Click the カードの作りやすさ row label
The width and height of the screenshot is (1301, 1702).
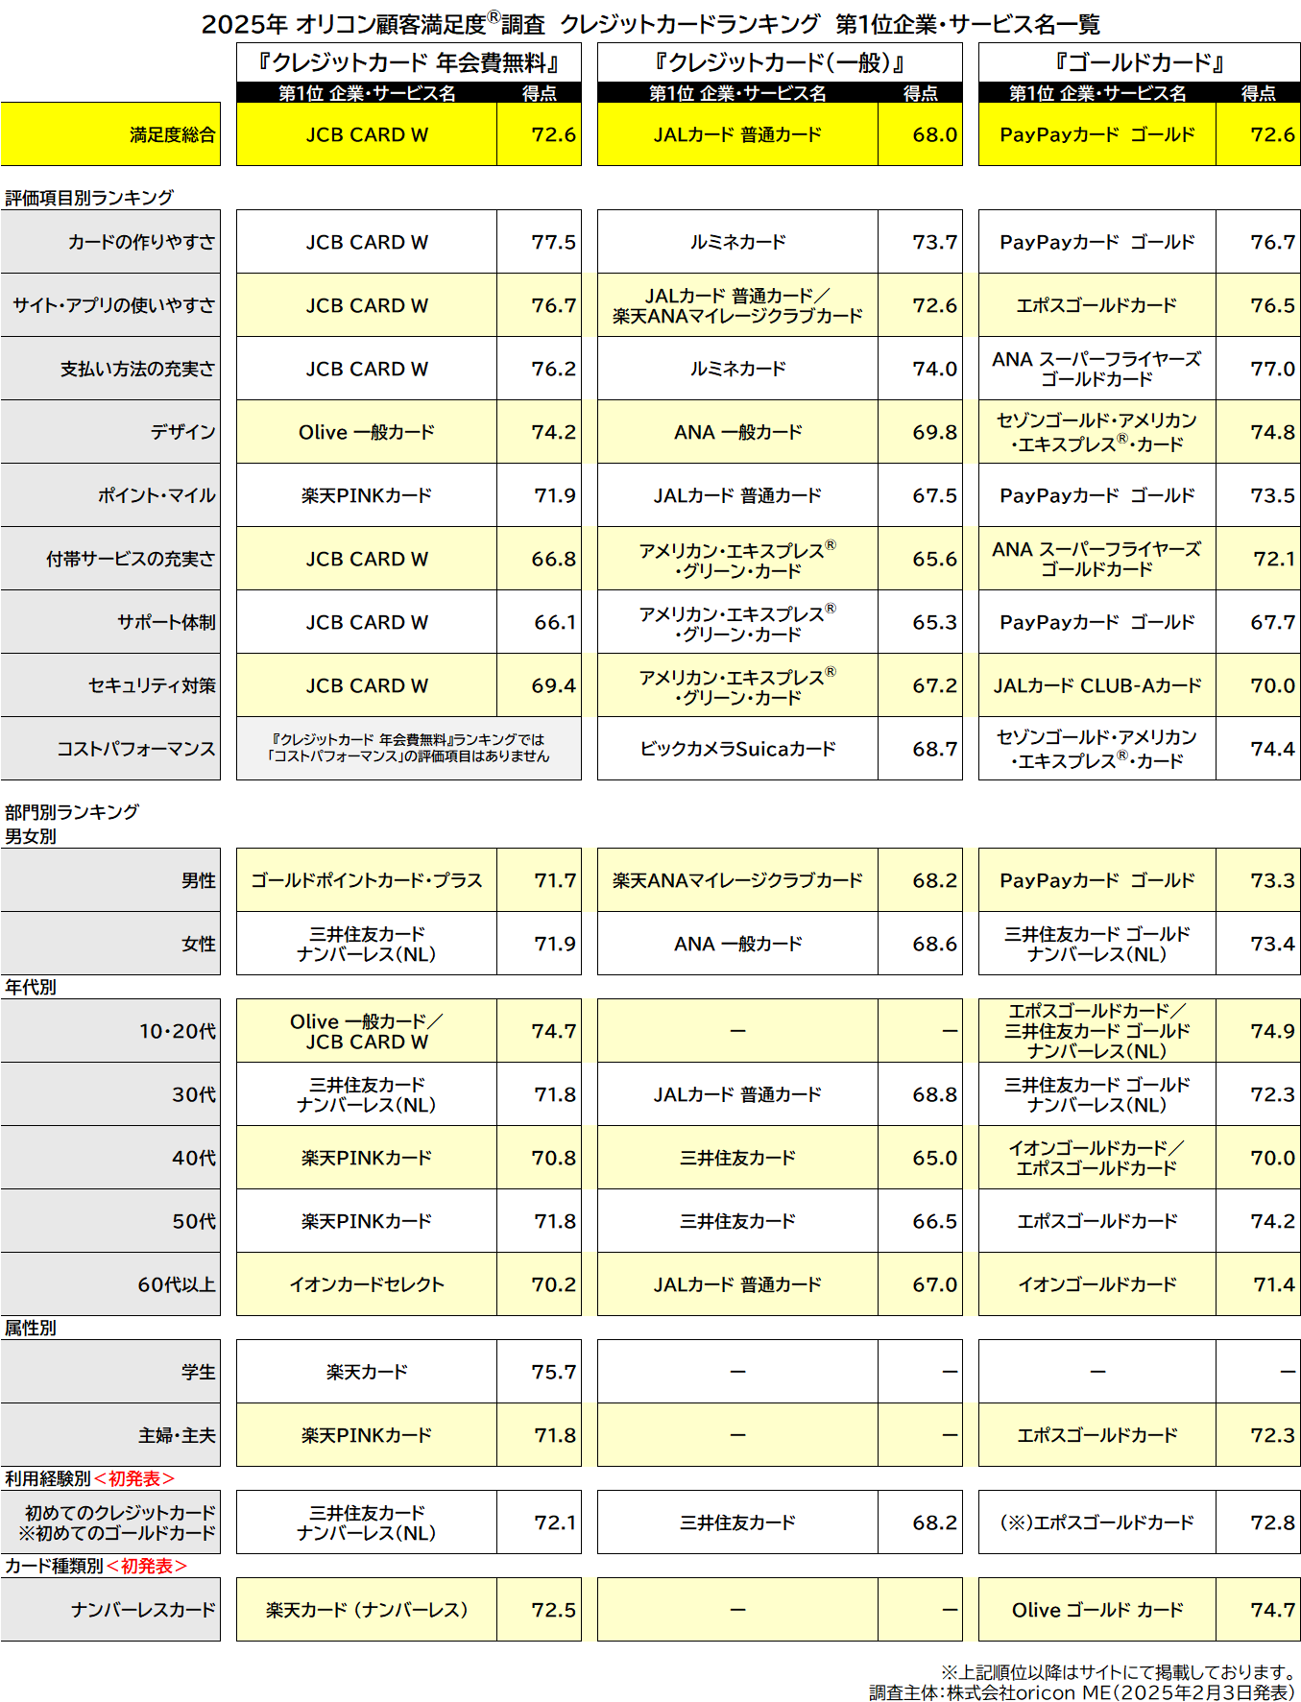(x=110, y=242)
